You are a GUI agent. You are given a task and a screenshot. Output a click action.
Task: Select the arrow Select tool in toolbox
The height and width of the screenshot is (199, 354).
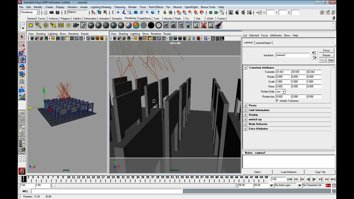point(22,37)
